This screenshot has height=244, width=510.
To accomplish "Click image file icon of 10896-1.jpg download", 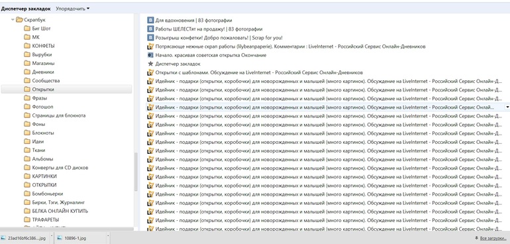I will click(59, 238).
